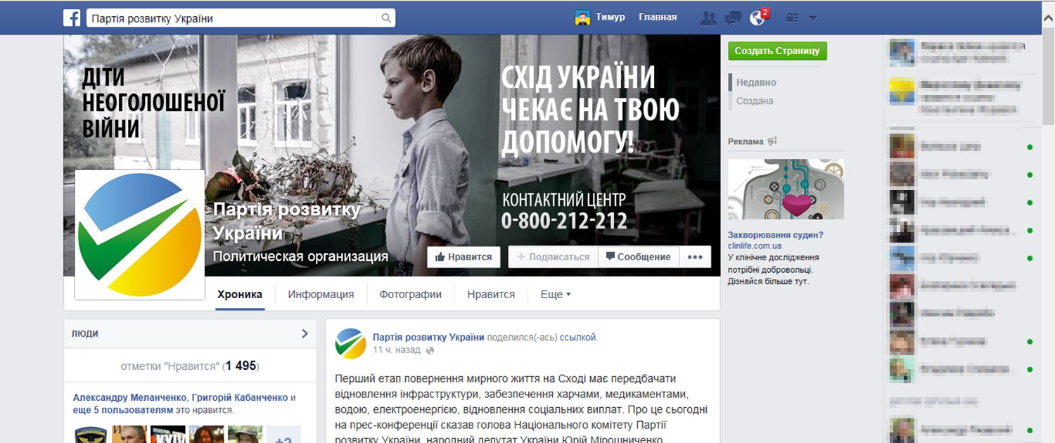
Task: Open the messages icon
Action: tap(733, 18)
